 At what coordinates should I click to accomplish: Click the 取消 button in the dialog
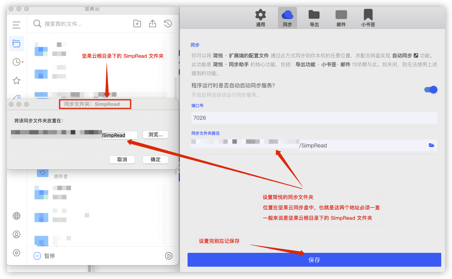tap(122, 160)
